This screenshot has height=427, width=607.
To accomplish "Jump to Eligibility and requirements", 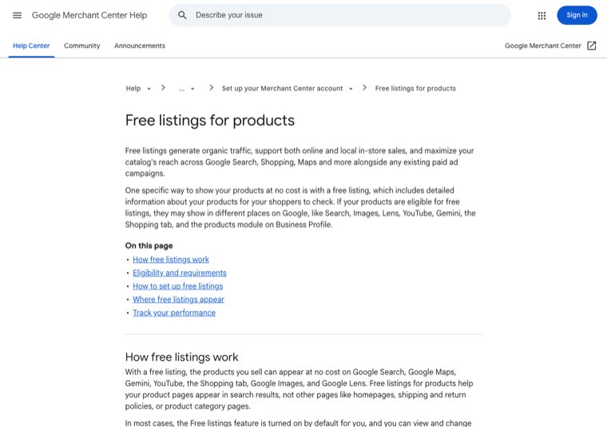I will [180, 273].
